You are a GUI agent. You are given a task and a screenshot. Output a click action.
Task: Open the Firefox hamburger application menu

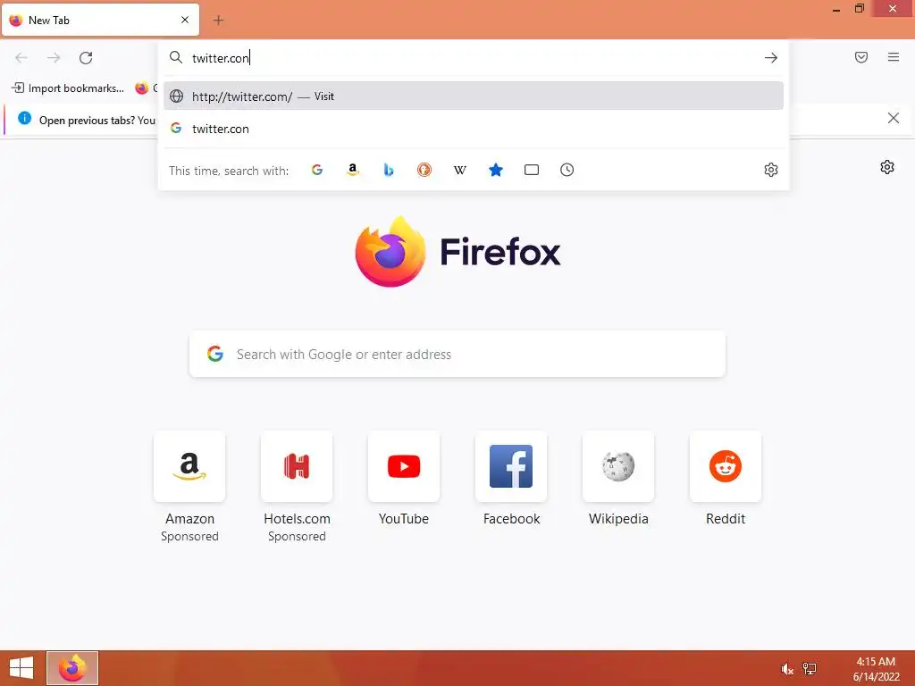click(894, 57)
